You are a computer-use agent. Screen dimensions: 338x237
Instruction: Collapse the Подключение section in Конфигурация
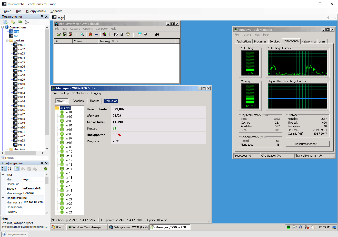tap(3, 198)
